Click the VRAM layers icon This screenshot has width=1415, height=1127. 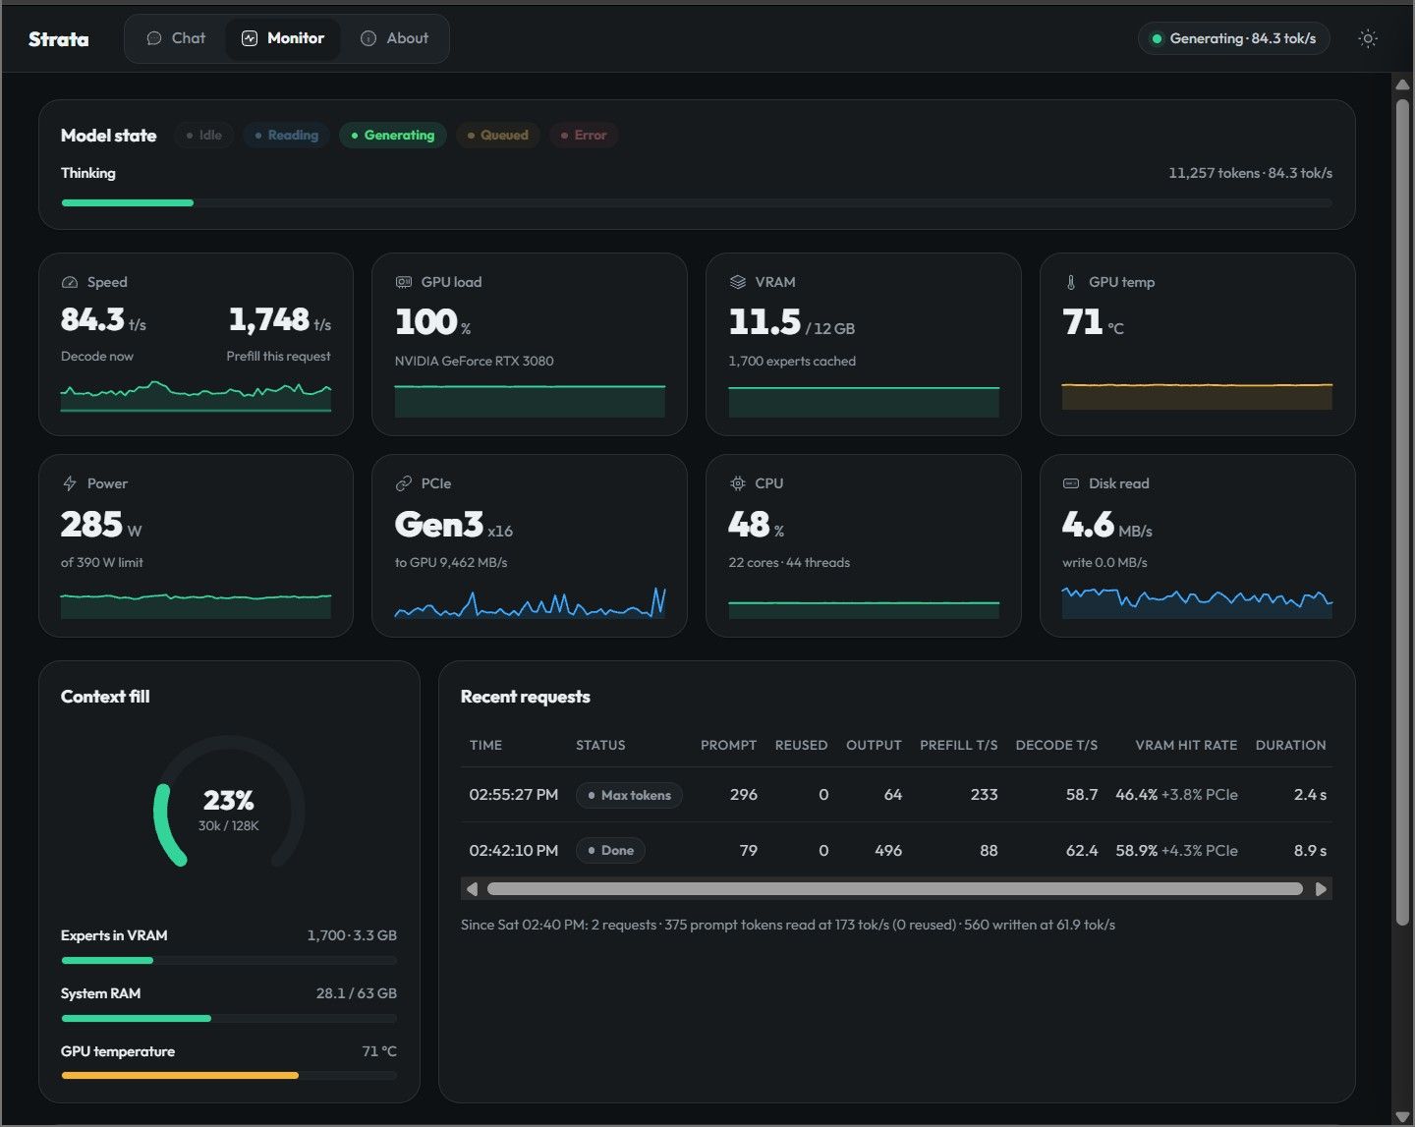(738, 282)
